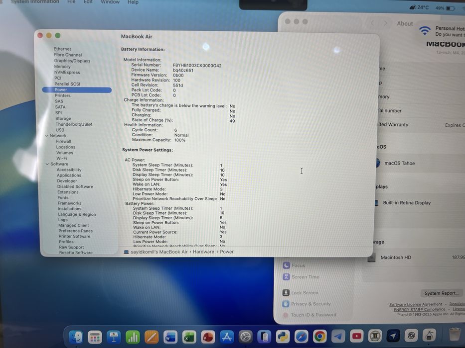Click the weather 24°C menu bar item
This screenshot has height=348, width=465.
419,7
